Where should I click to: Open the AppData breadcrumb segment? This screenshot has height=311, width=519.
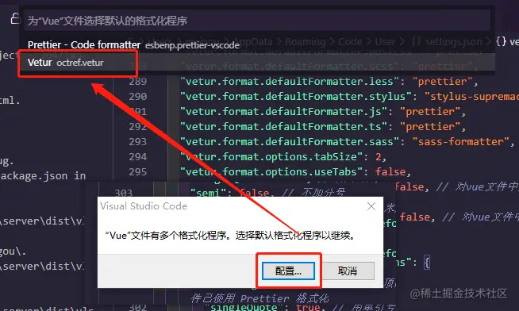(252, 42)
